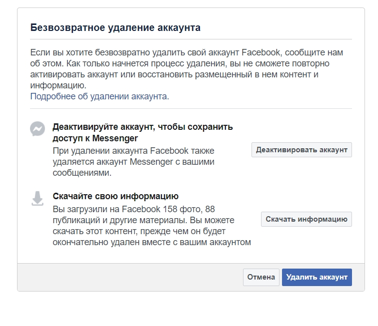Click the Скачайте свою информацию heading
Image resolution: width=378 pixels, height=326 pixels.
[x=115, y=196]
